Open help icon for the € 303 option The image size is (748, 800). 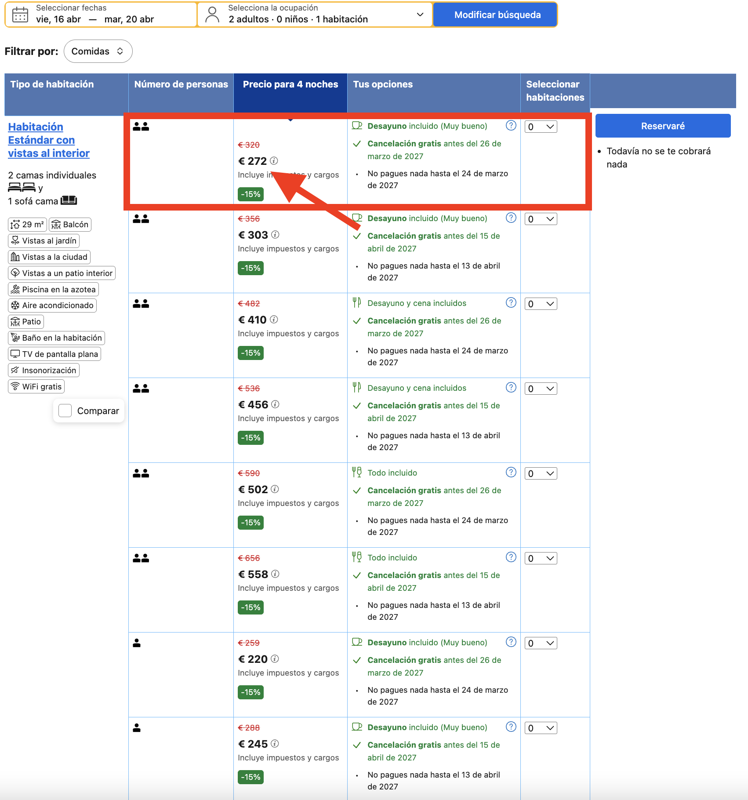pos(511,218)
